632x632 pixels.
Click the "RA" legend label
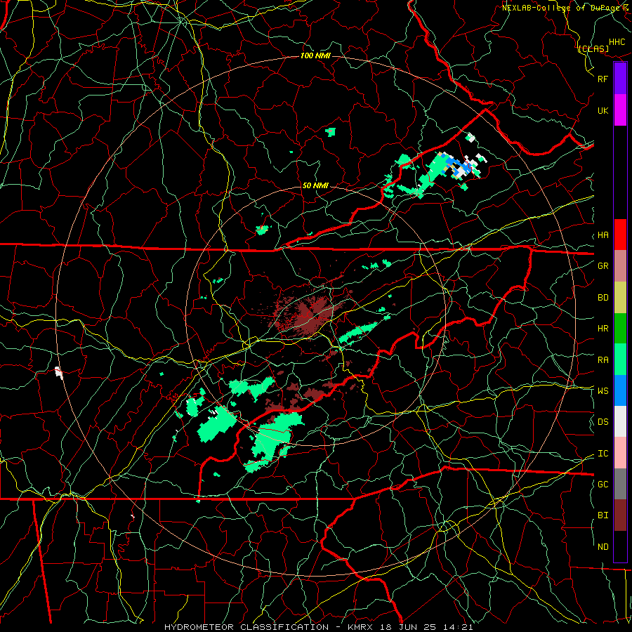point(603,360)
